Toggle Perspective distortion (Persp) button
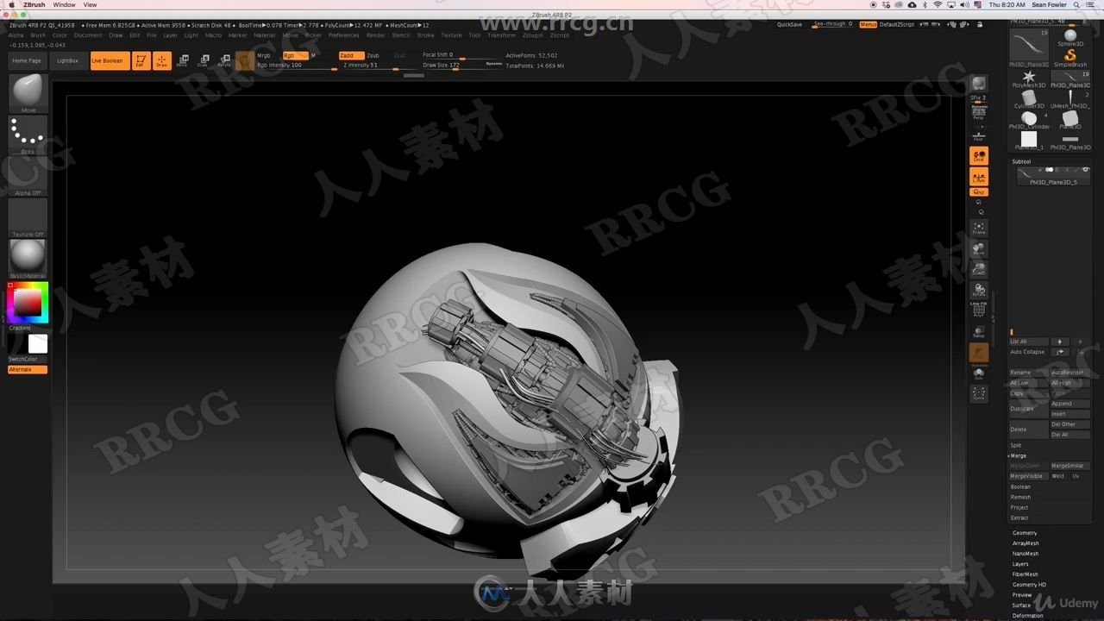This screenshot has width=1104, height=621. point(979,115)
